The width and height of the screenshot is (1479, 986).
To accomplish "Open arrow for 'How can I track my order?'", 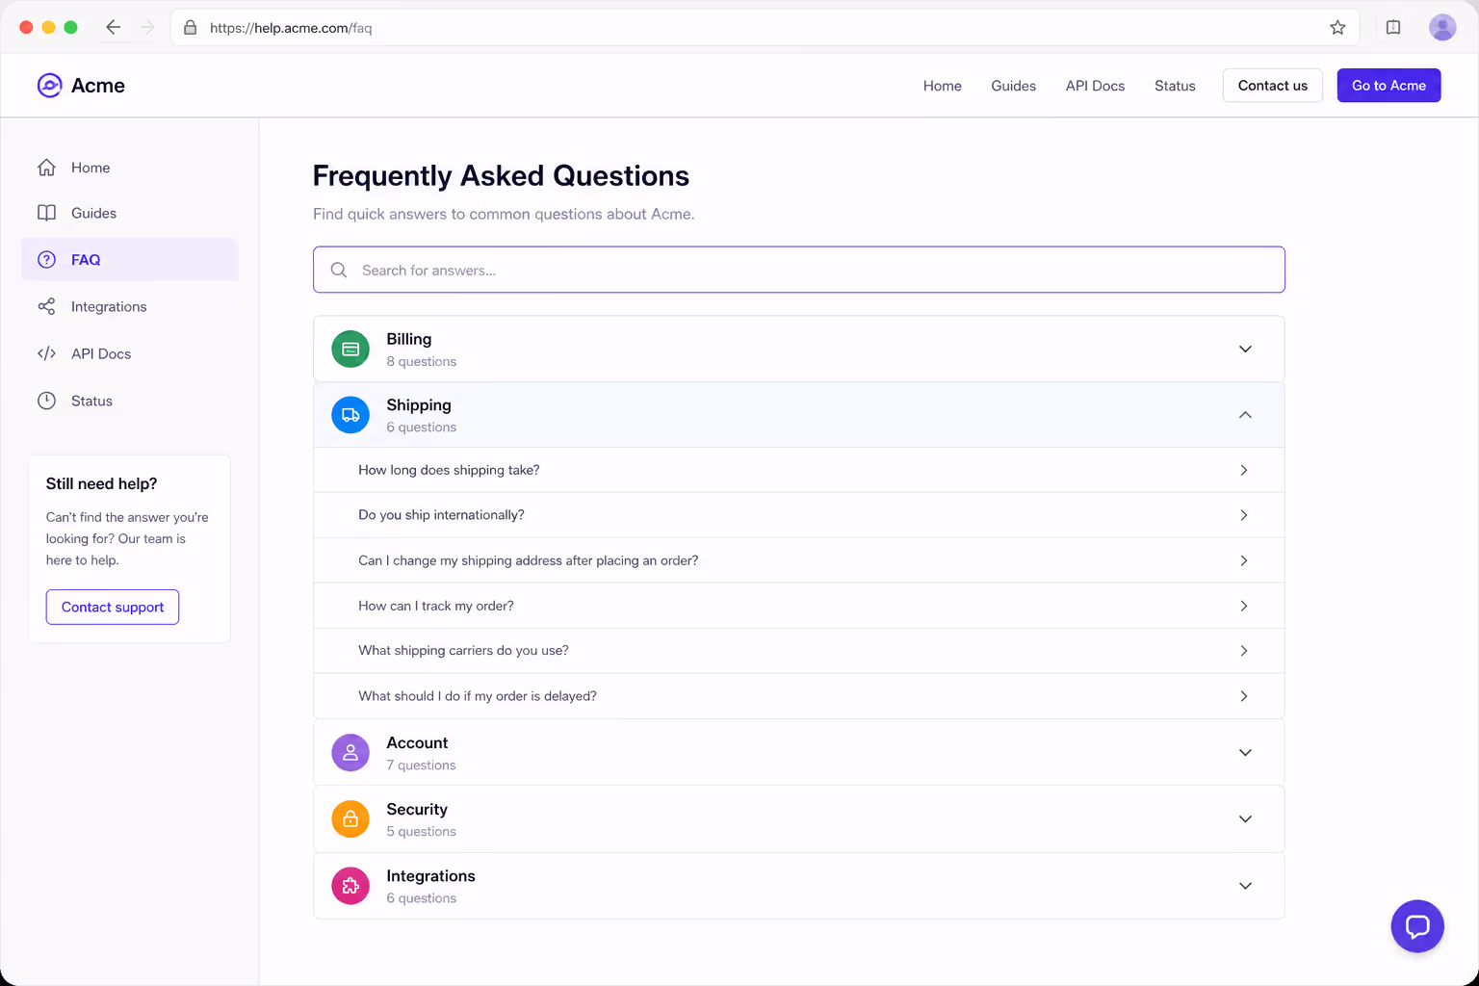I will pyautogui.click(x=1244, y=606).
